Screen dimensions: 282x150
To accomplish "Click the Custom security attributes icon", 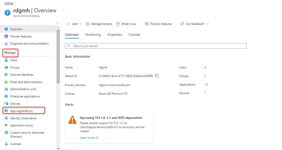I will pos(6,133).
